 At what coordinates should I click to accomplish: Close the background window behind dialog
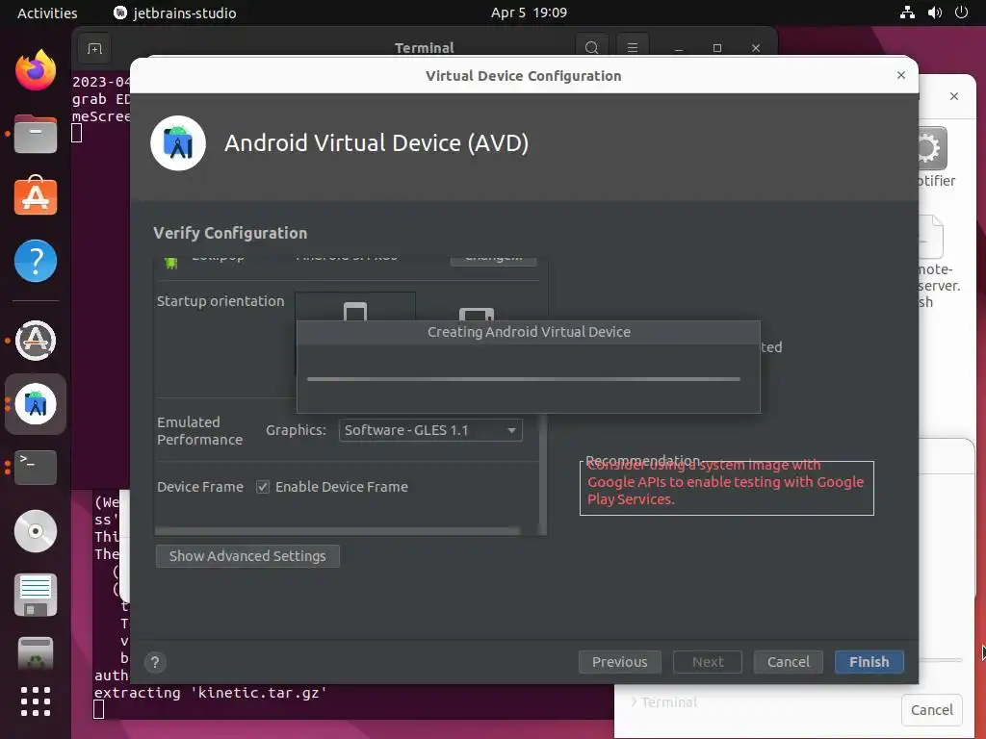point(954,96)
